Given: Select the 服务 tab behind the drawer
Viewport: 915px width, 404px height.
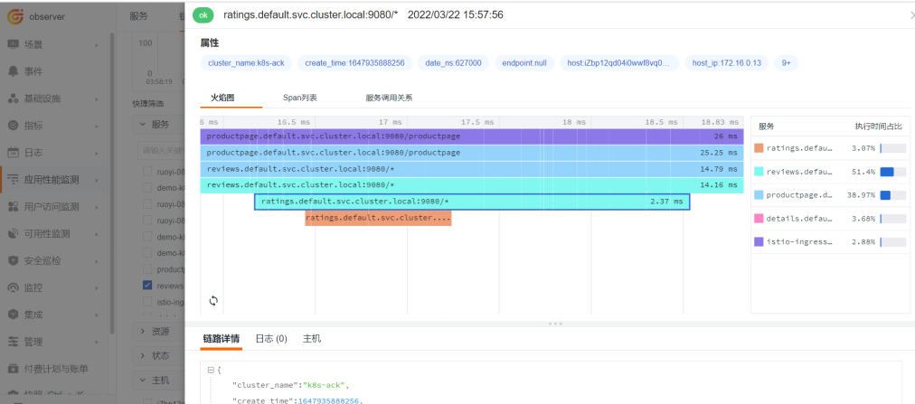Looking at the screenshot, I should coord(138,16).
